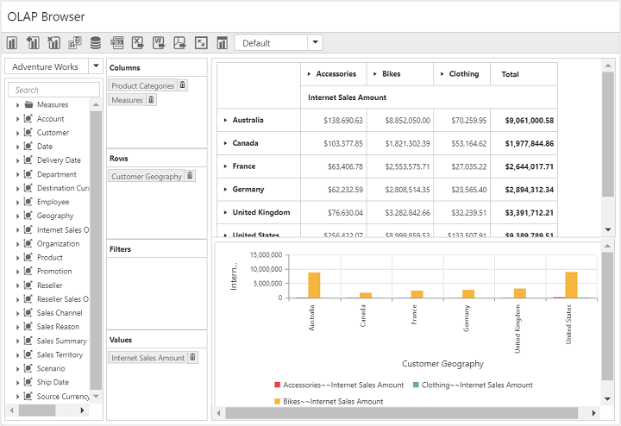Expand the Bikes column header
Screen dimensions: 621x426
(373, 74)
